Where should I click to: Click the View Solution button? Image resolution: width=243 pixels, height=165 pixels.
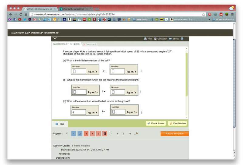(x=178, y=123)
